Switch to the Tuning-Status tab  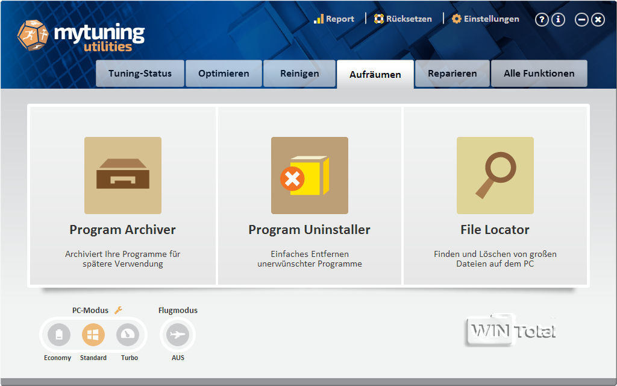point(140,74)
